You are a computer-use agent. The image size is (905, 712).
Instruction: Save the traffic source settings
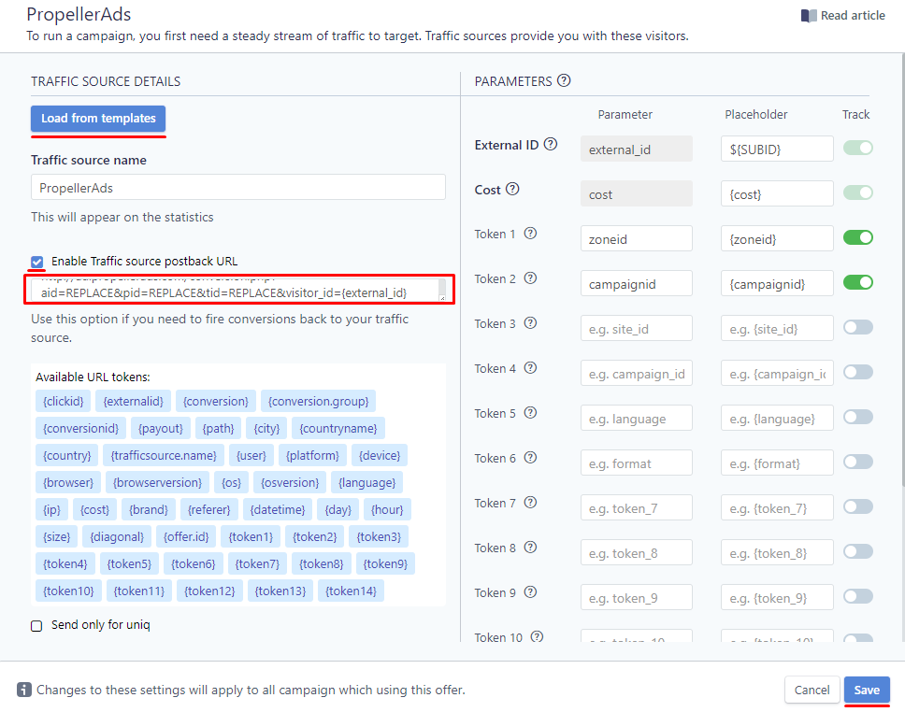pos(867,690)
